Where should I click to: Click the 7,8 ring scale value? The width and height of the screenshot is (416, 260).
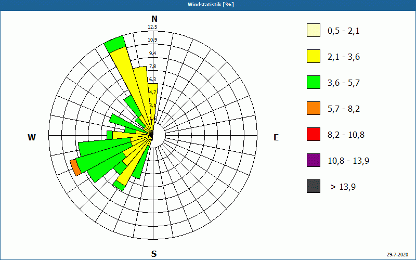point(152,67)
